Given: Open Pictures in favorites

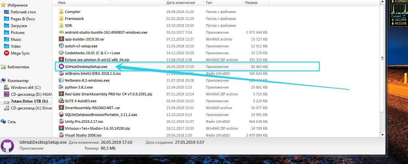Looking at the screenshot, I should [14, 32].
